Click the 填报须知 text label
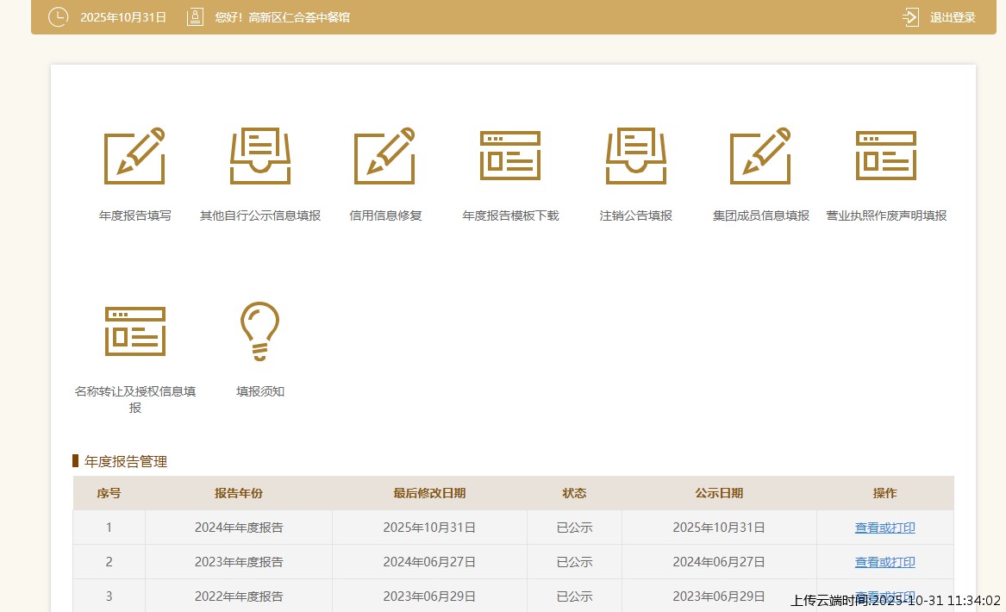Viewport: 1006px width, 612px height. click(x=260, y=391)
